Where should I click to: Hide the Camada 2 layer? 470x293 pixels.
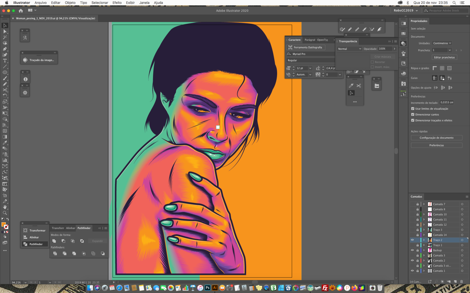click(x=412, y=260)
